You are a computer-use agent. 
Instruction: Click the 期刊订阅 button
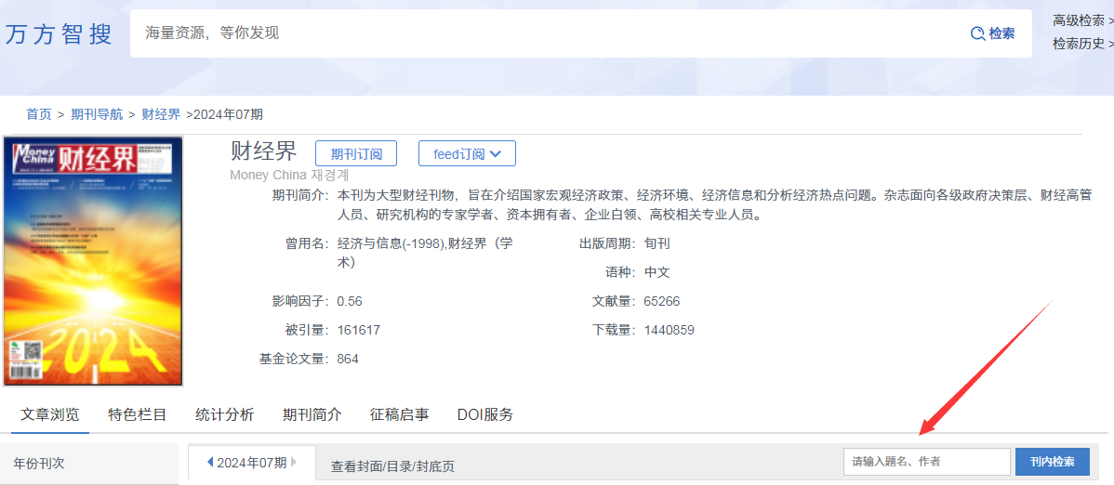click(356, 153)
